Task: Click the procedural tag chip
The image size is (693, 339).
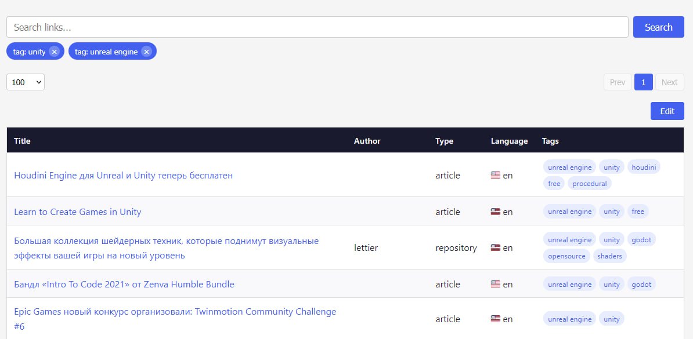Action: point(589,184)
